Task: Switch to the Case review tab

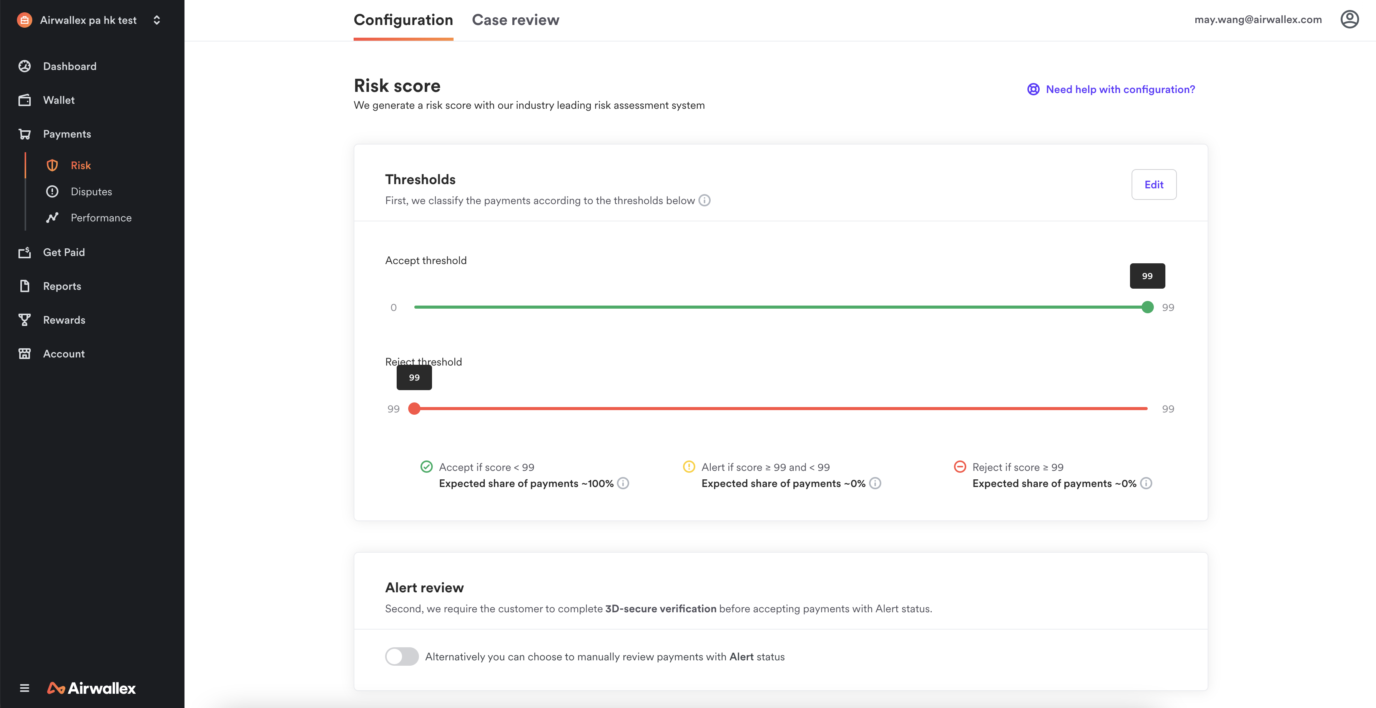Action: [515, 20]
